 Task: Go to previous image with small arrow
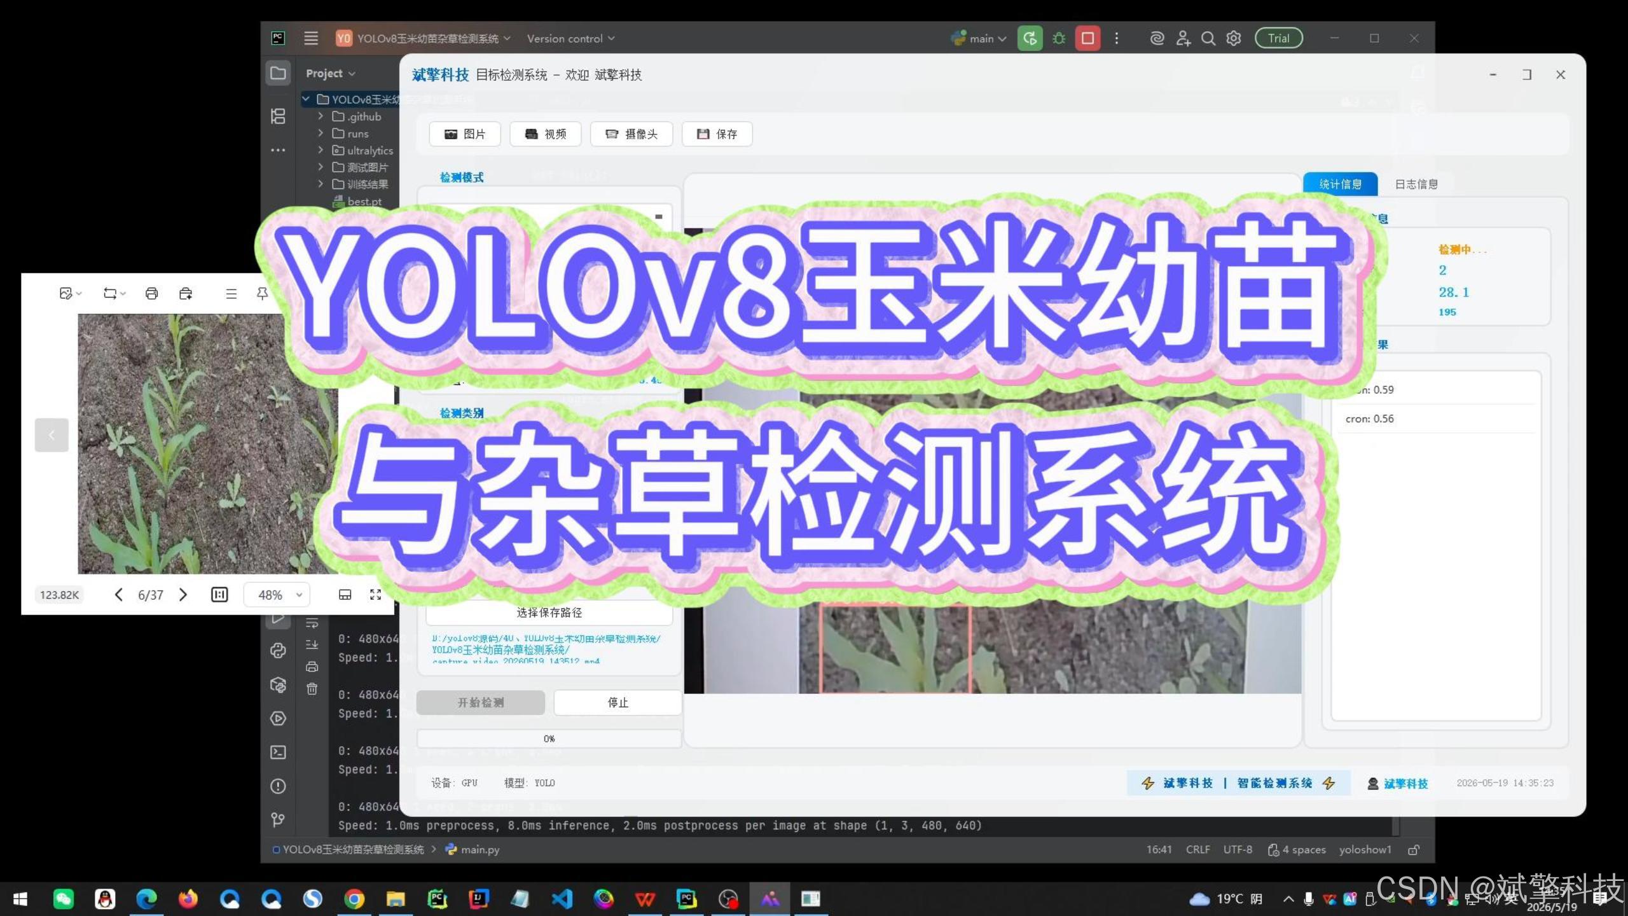118,595
